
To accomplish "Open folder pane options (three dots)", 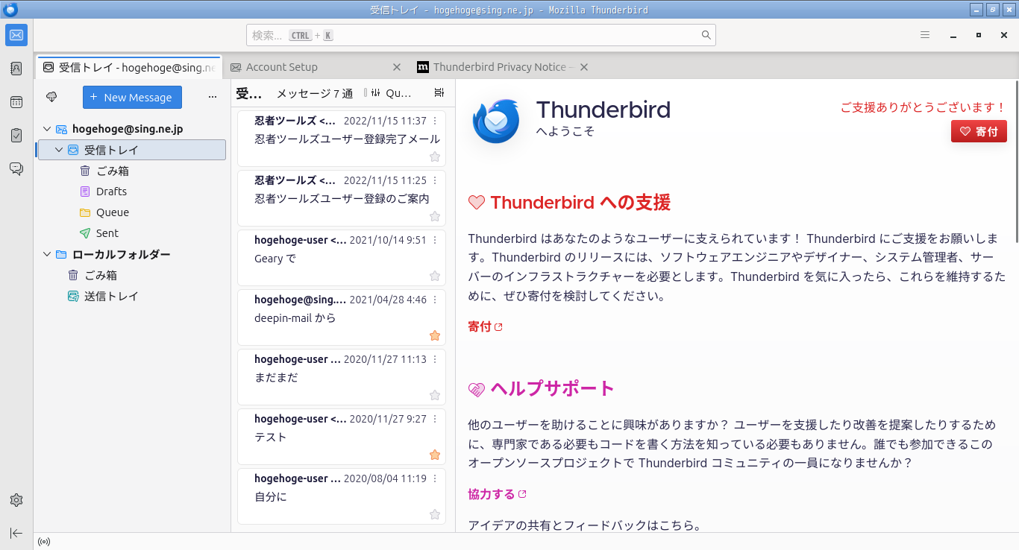I will tap(213, 97).
